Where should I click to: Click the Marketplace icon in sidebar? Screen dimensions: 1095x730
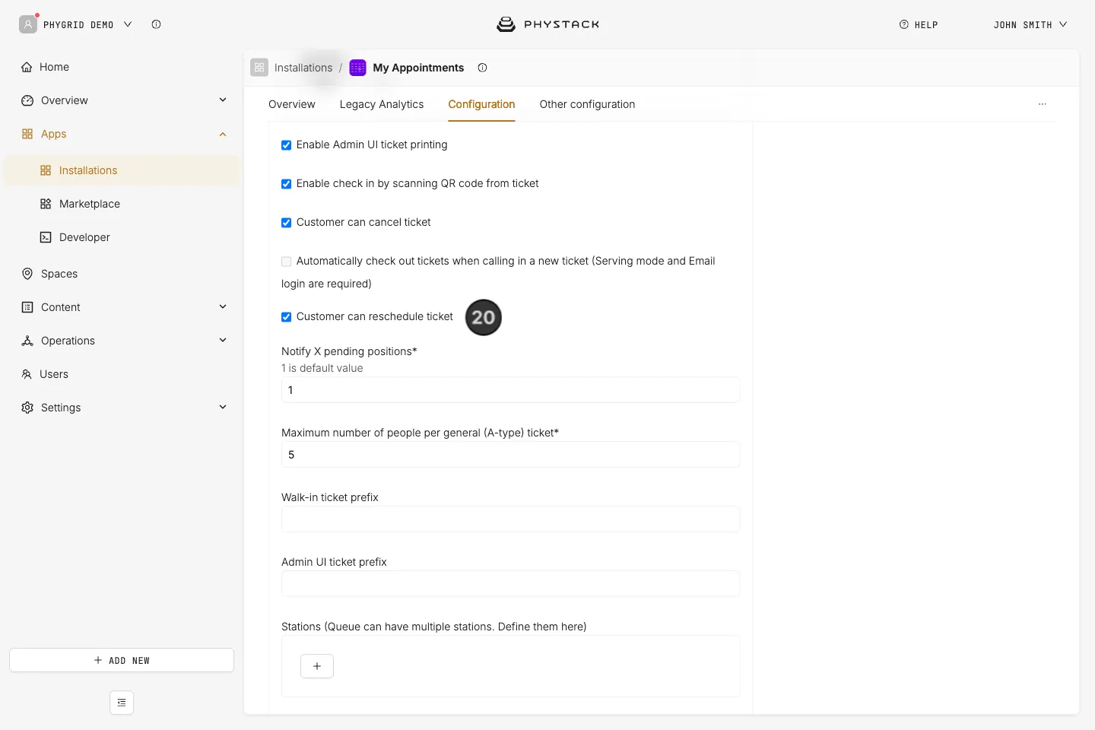[46, 204]
